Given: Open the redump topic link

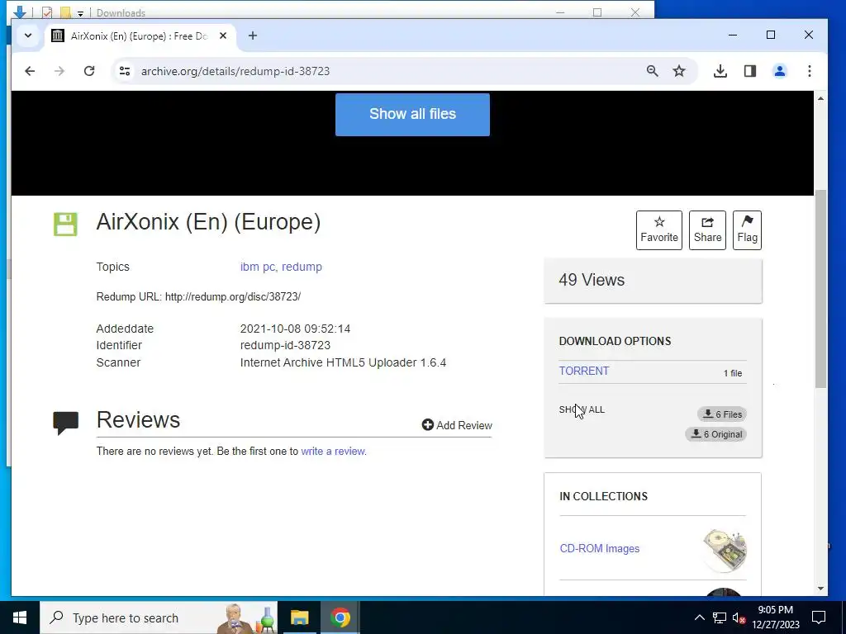Looking at the screenshot, I should 302,267.
